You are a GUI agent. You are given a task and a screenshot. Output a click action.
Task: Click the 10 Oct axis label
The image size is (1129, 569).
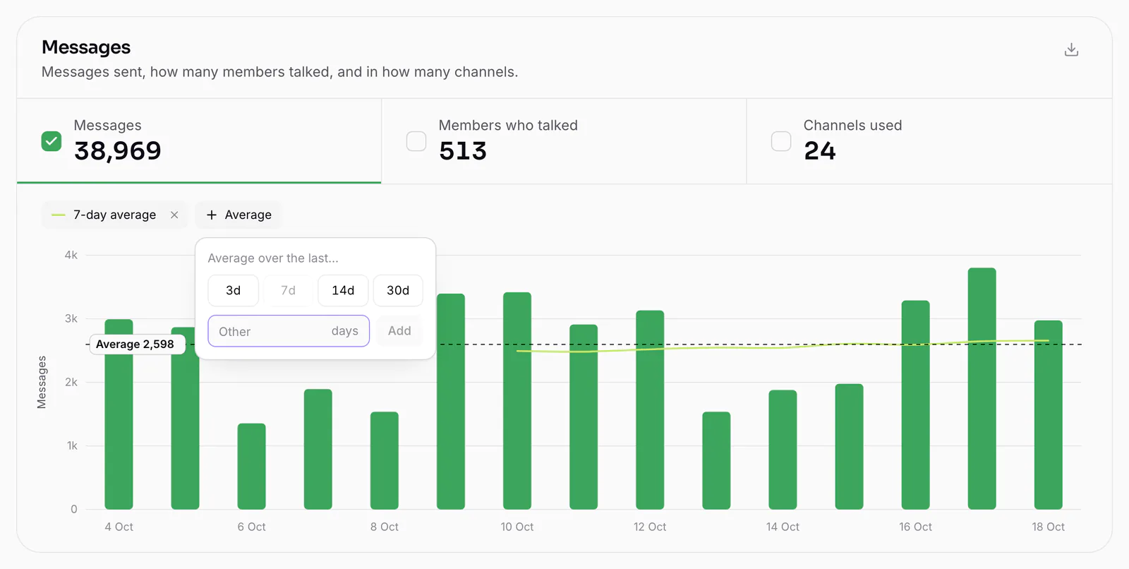pos(517,527)
